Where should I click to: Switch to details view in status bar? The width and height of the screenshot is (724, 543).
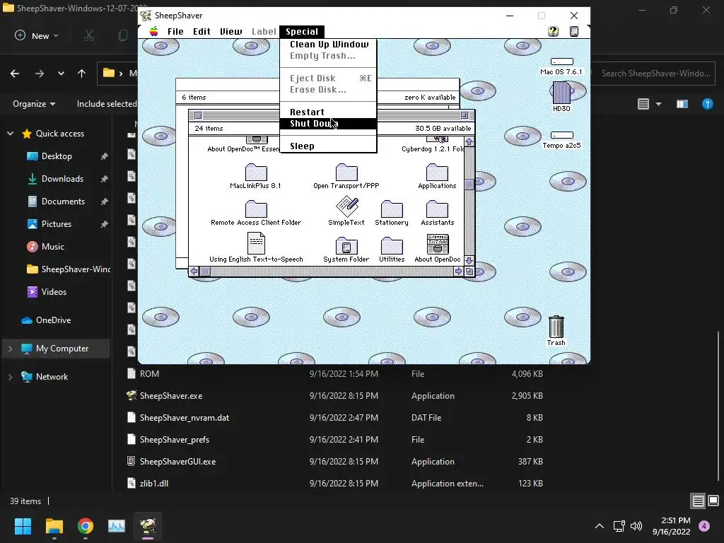pyautogui.click(x=698, y=501)
